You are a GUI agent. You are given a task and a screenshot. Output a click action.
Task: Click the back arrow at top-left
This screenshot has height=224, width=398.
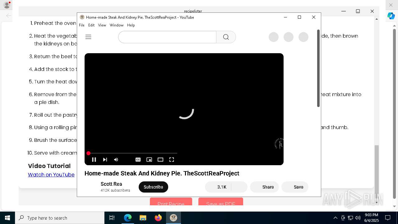[9, 16]
